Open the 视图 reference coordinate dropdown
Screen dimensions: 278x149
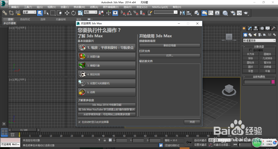[90, 12]
